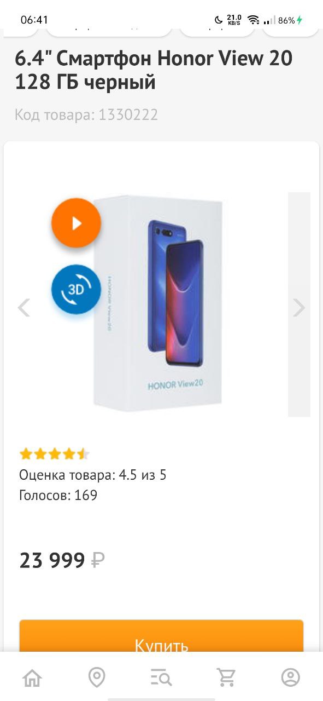Tap the partially visible next gallery image
This screenshot has height=701, width=323.
click(x=299, y=304)
